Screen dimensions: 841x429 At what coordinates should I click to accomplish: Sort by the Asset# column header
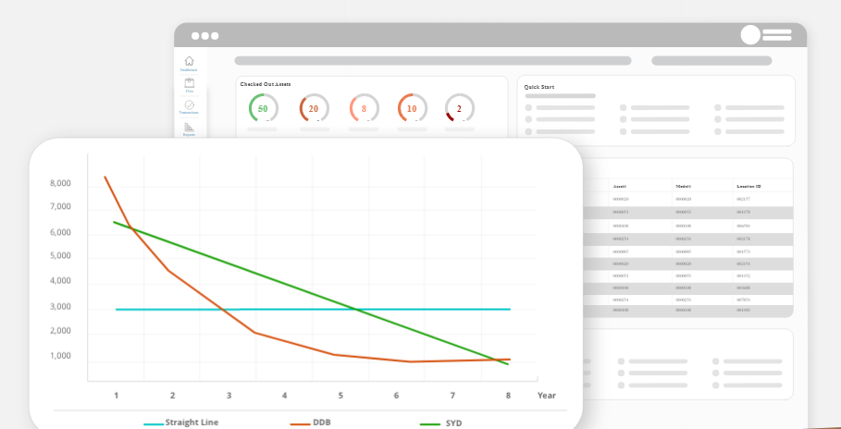click(620, 186)
